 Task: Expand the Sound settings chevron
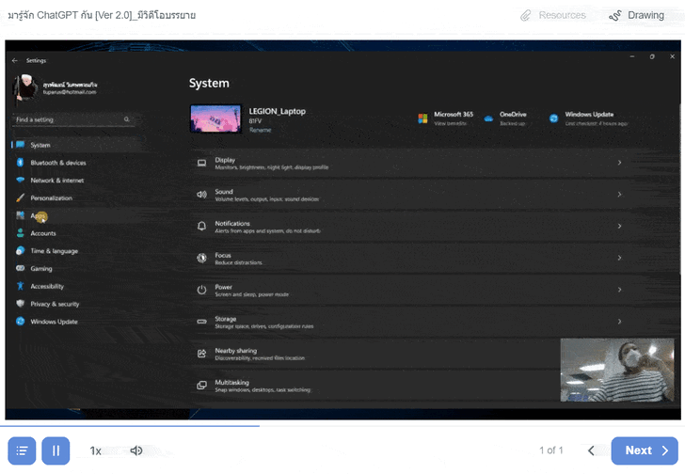[619, 195]
